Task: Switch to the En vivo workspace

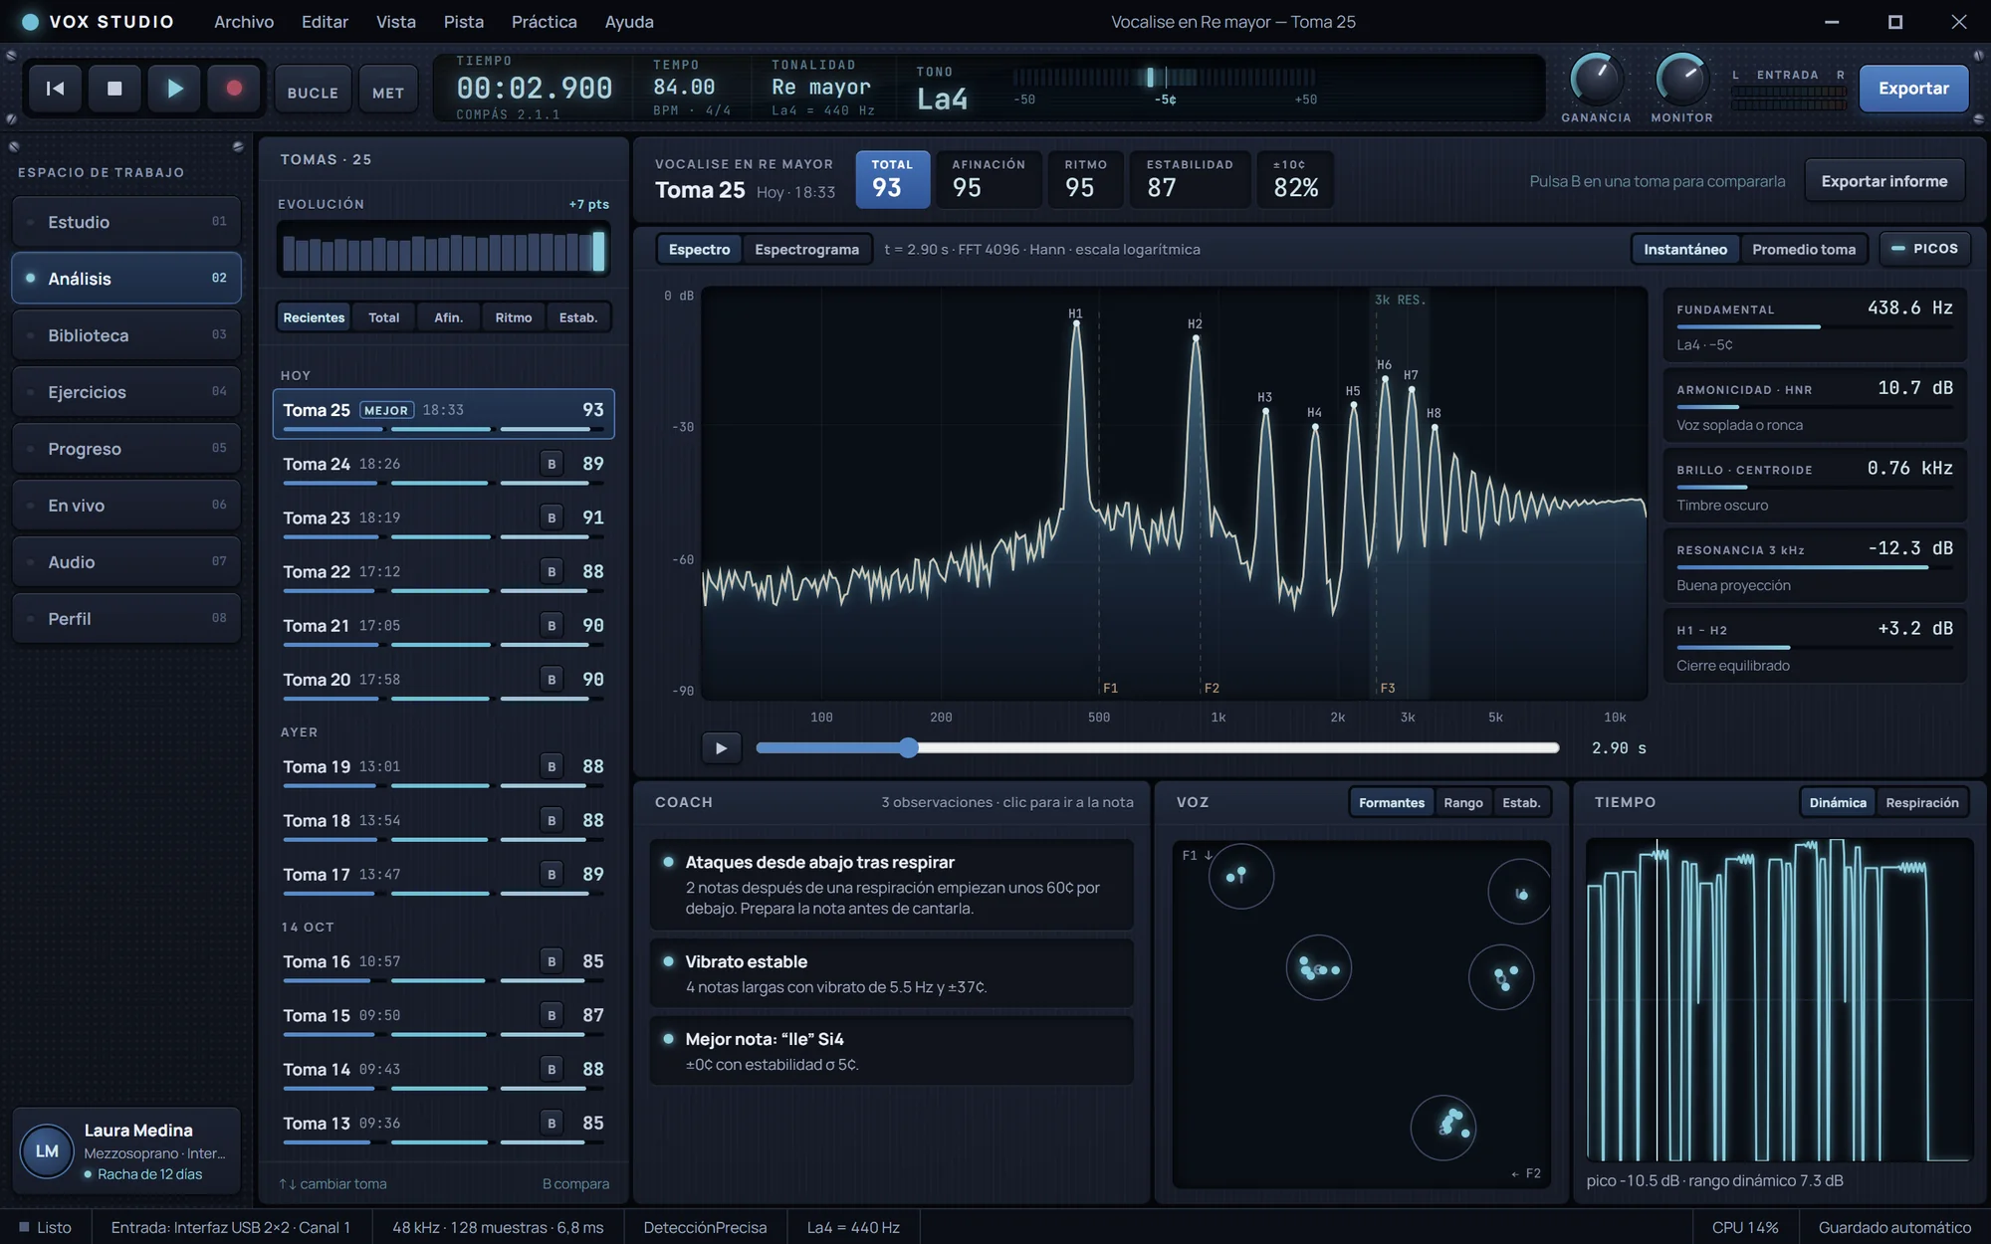Action: [x=126, y=506]
